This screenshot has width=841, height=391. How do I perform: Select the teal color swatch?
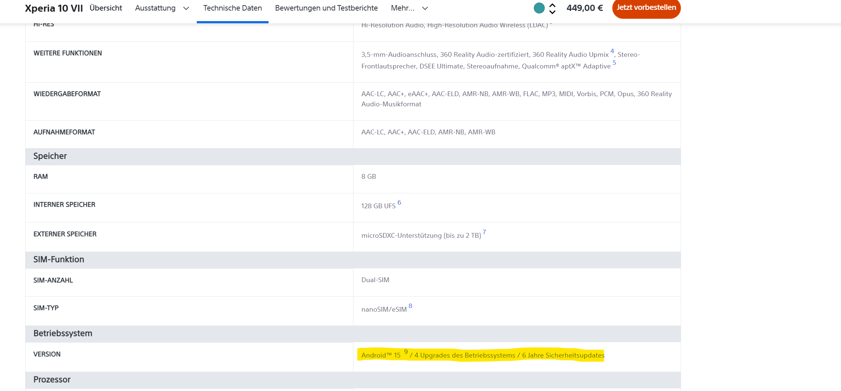pos(539,8)
